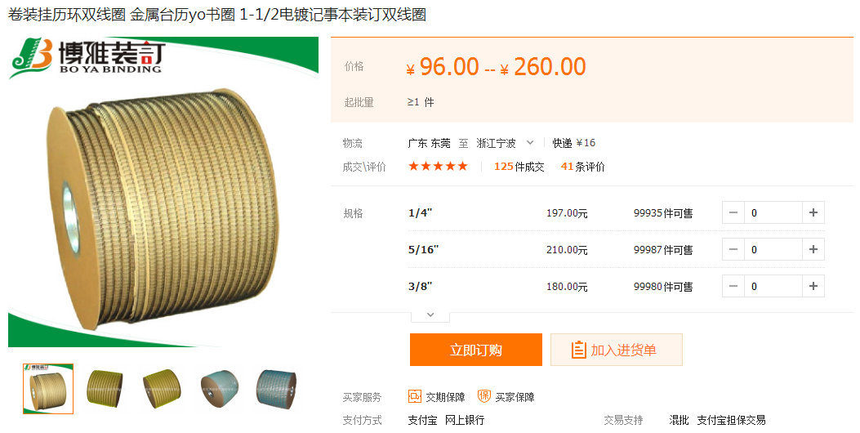860x433 pixels.
Task: Select the fourth gray coil thumbnail
Action: pos(220,389)
